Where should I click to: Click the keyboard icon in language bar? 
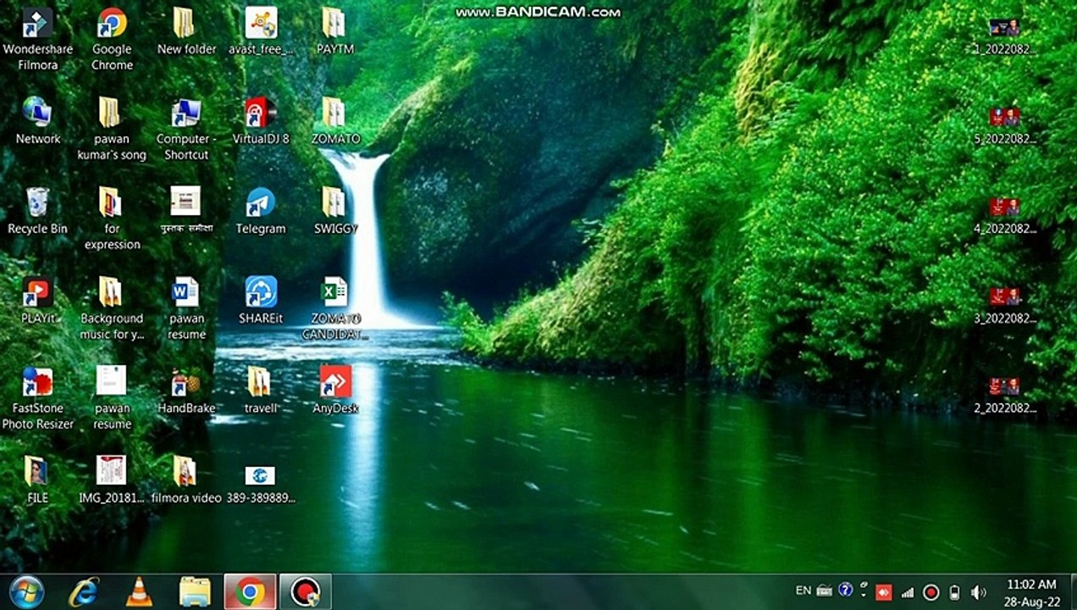(825, 591)
